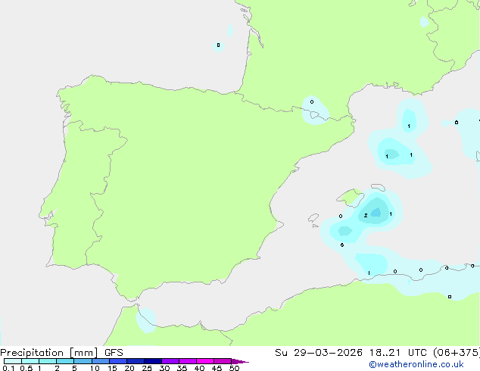Pick the legend swatch between 10 and 15

click(101, 361)
